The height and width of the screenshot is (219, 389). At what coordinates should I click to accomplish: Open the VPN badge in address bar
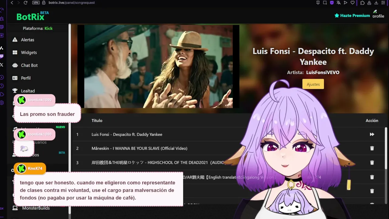(x=36, y=3)
